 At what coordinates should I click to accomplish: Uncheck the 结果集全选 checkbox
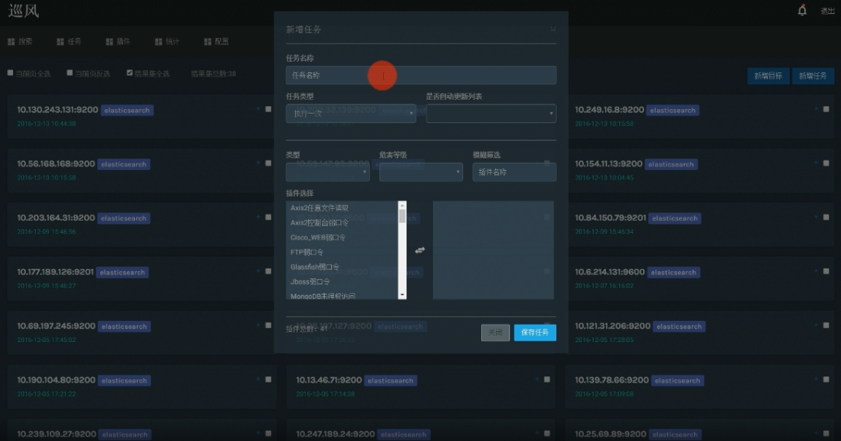[x=129, y=73]
